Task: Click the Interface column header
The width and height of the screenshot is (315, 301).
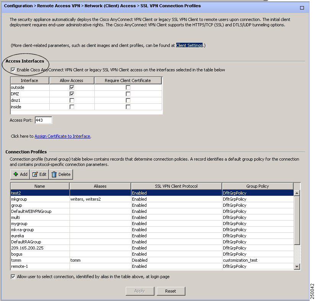Action: point(29,80)
